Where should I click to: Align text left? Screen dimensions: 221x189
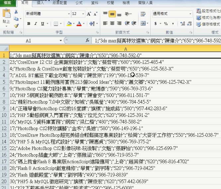[105, 23]
